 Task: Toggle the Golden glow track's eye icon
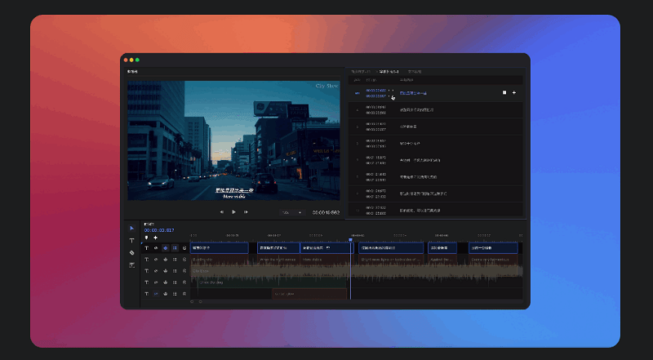tap(156, 294)
